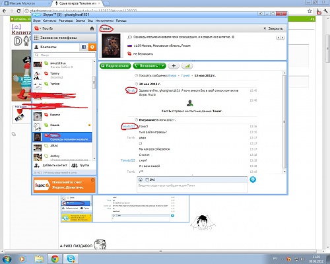Image resolution: width=330 pixels, height=264 pixels.
Task: Open Skype from the Windows taskbar
Action: 71,259
